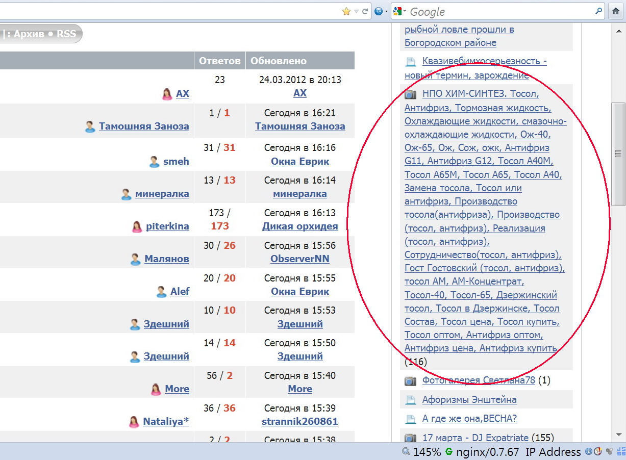626x460 pixels.
Task: Click the document icon beside А где же она,ВЕСНА?
Action: coord(411,419)
